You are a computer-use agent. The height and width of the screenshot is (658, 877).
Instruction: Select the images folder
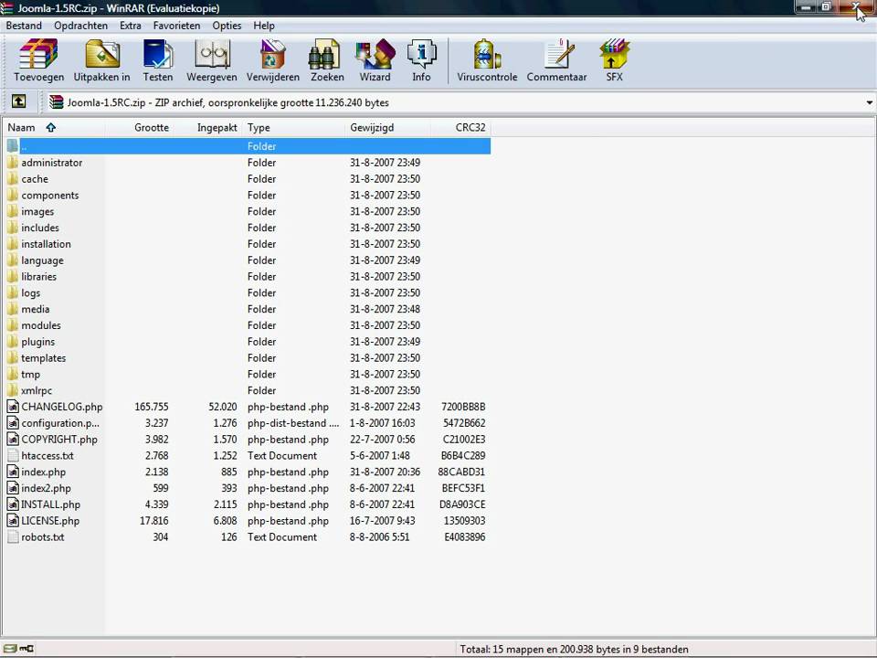pyautogui.click(x=37, y=211)
